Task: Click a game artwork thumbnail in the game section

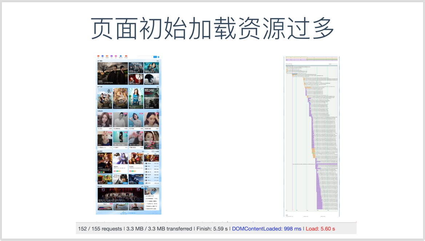Action: point(120,158)
